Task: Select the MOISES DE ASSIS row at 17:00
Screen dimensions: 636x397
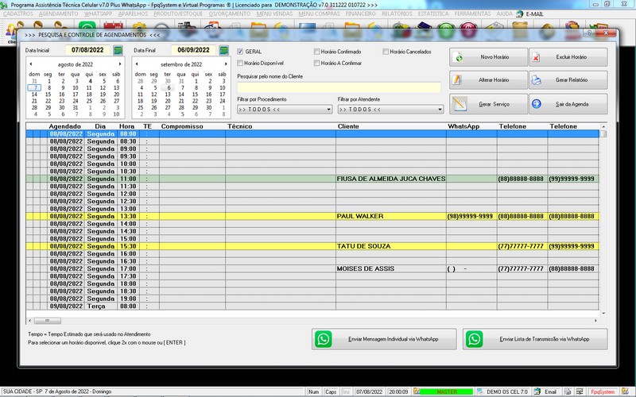Action: tap(312, 268)
